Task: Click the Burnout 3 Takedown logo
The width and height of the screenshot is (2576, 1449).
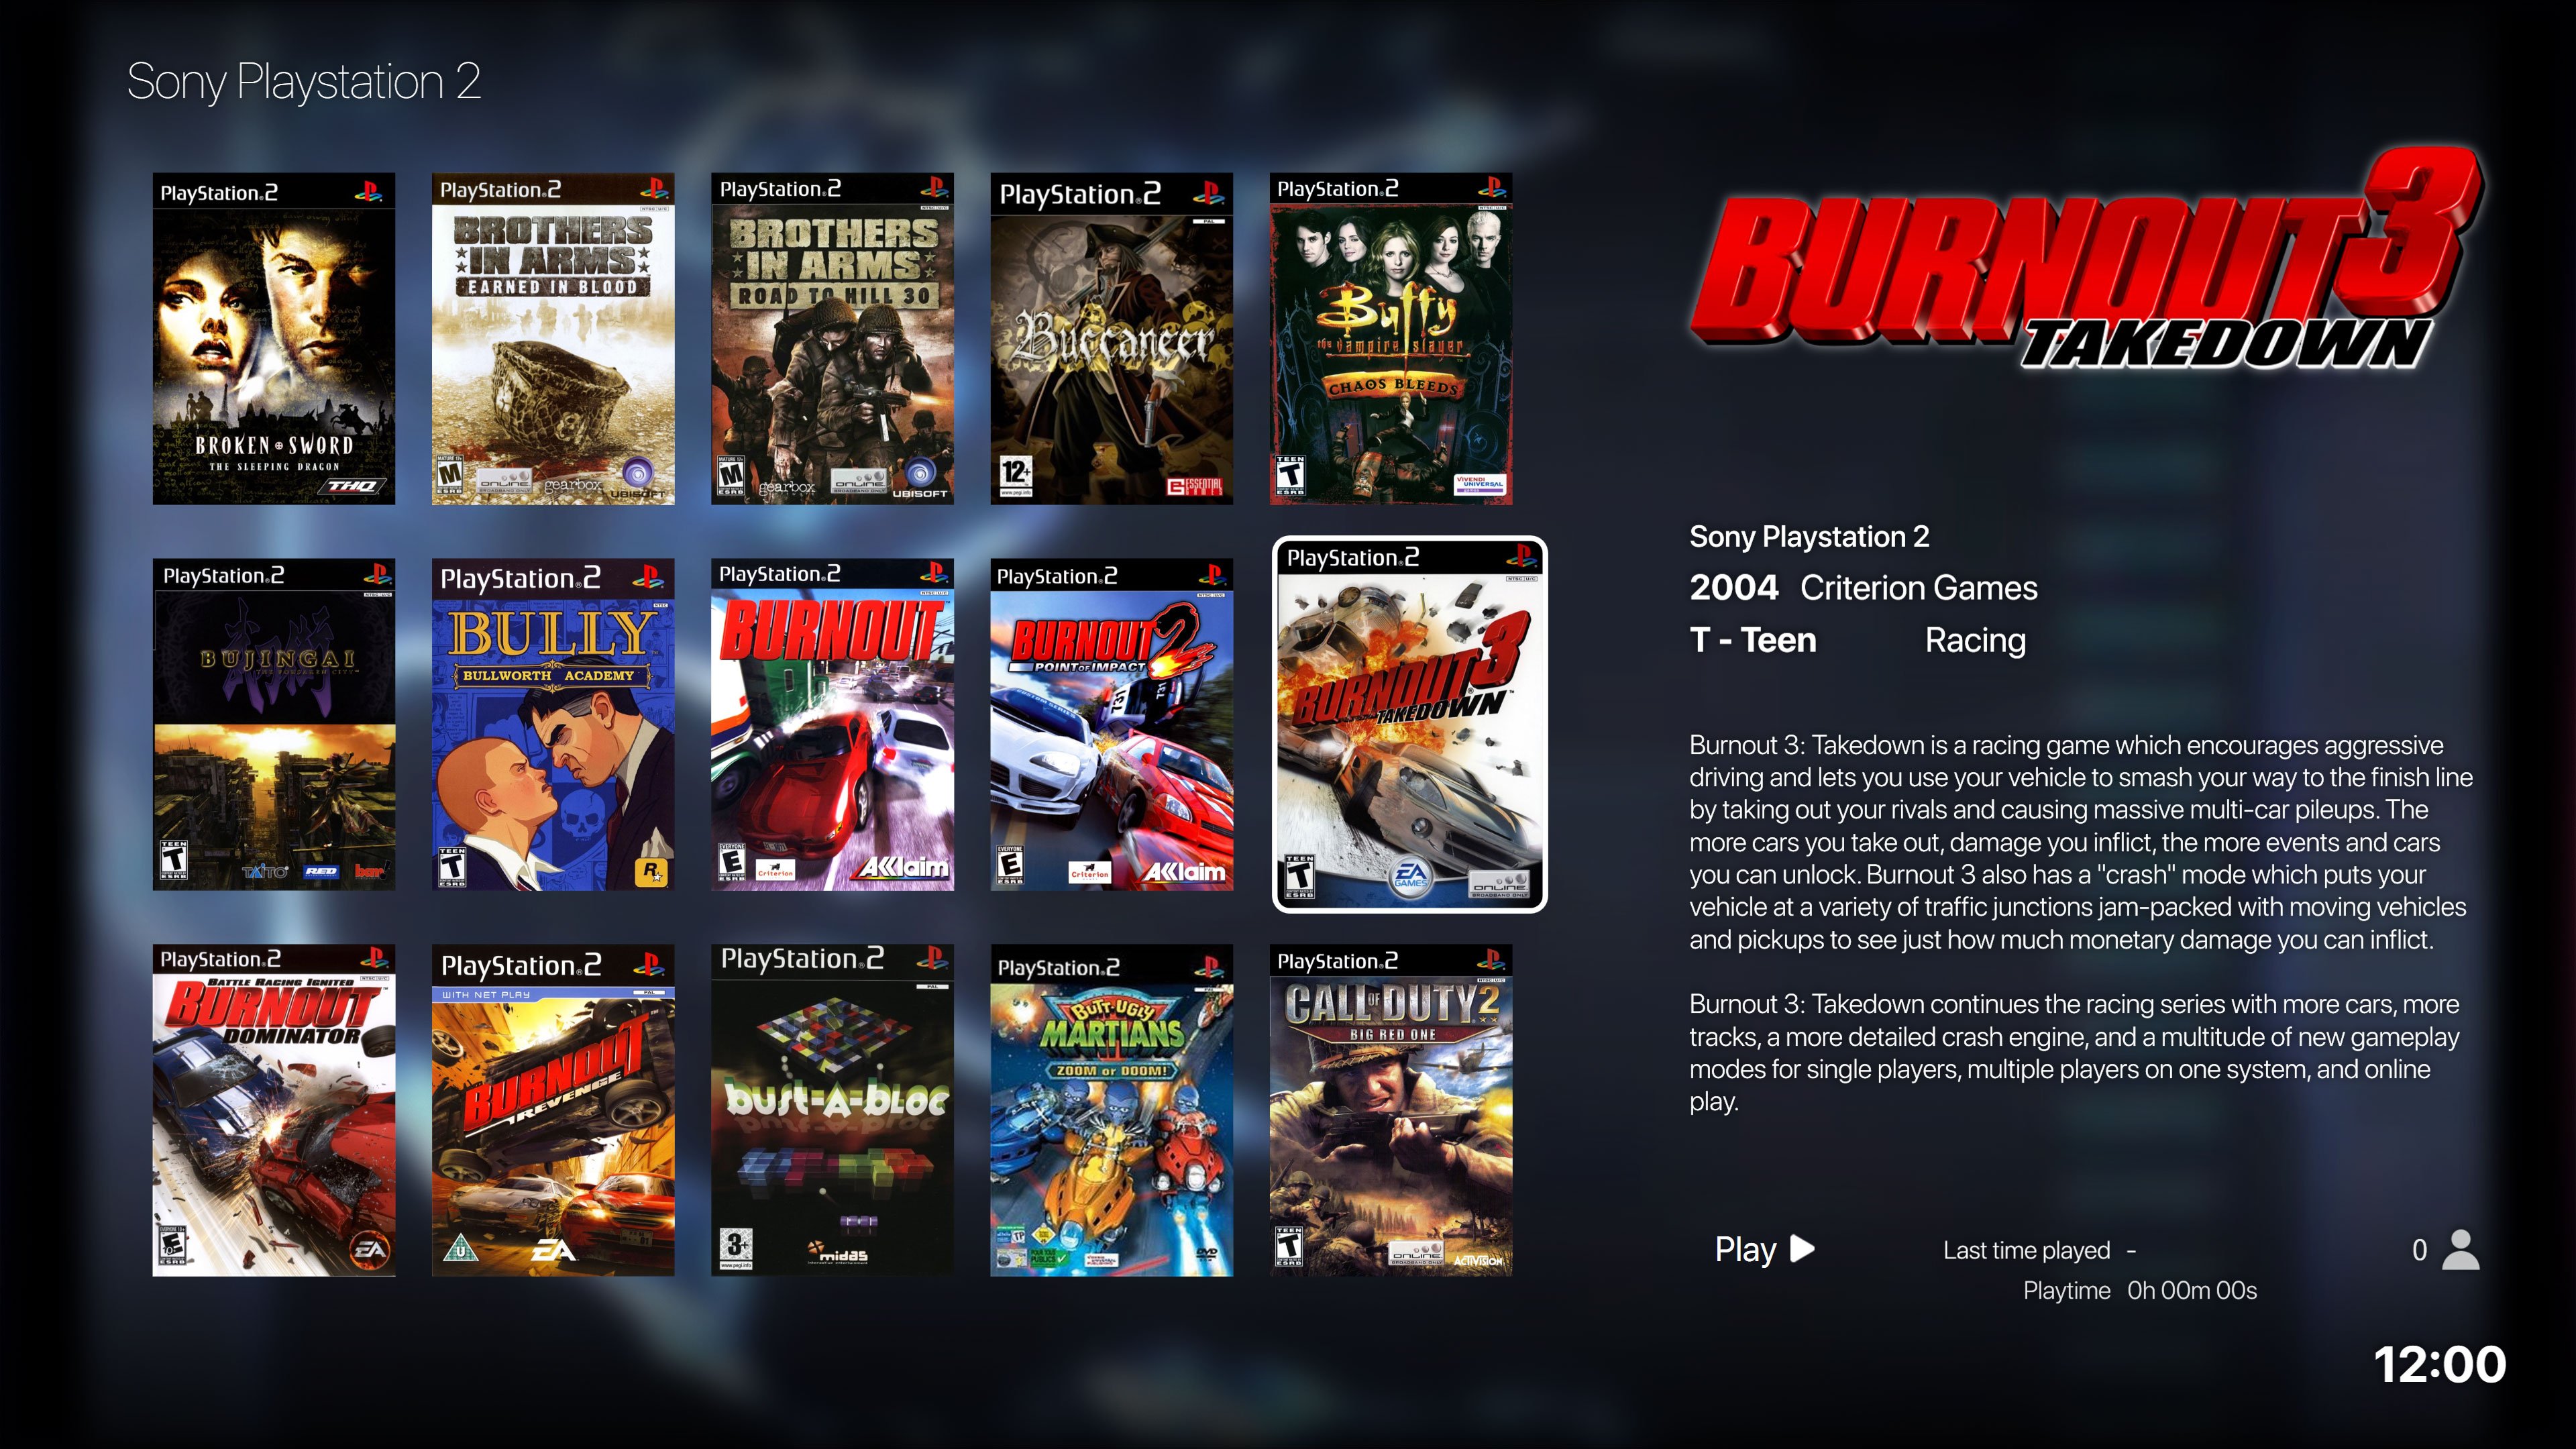Action: tap(2086, 260)
